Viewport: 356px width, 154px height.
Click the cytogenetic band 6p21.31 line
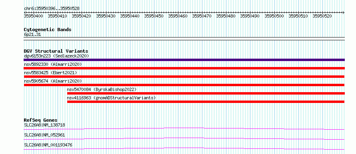[x=184, y=38]
